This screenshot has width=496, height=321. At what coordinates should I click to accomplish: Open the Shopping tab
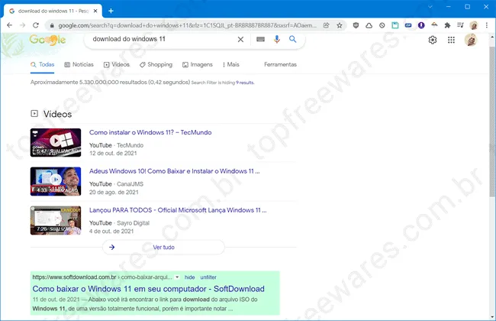click(x=156, y=65)
